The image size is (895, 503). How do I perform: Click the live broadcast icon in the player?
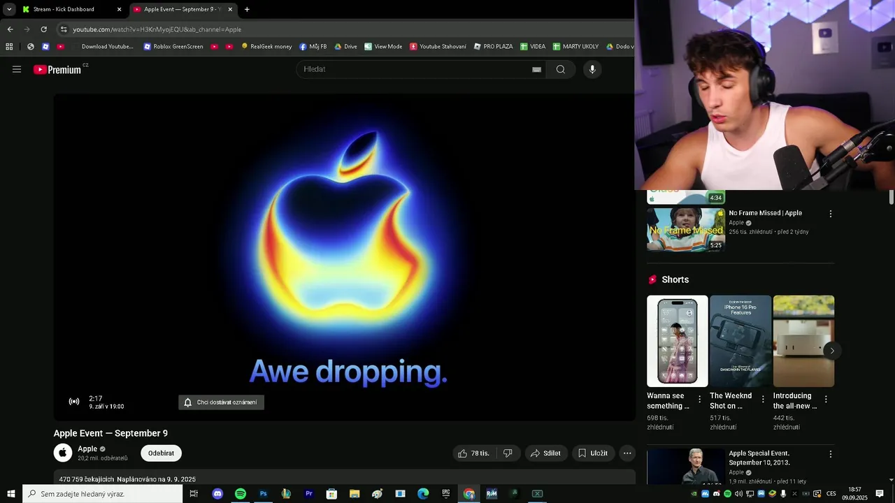[x=74, y=402]
